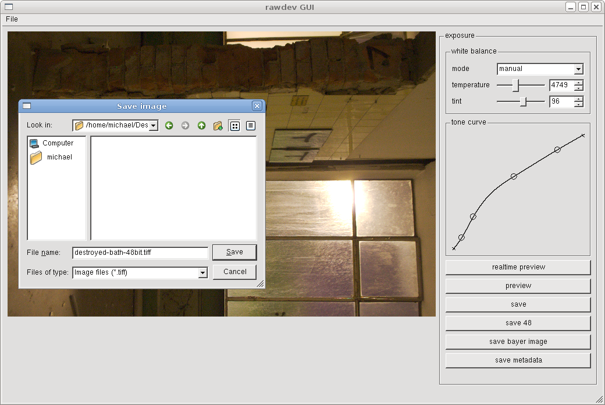Expand the Look in path dropdown
The height and width of the screenshot is (405, 605).
pyautogui.click(x=154, y=125)
